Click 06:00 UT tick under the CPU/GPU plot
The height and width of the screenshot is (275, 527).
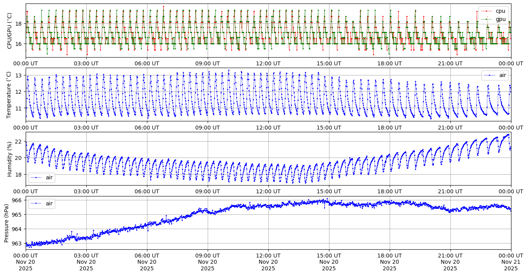(x=147, y=63)
